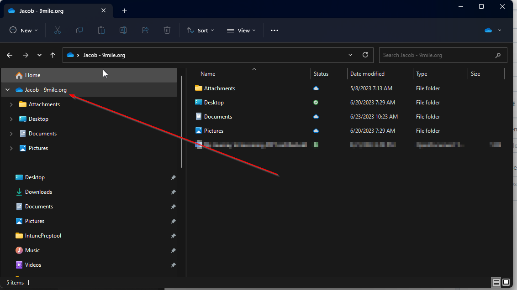Expand the Documents node under Jacob - 9mile.org
This screenshot has height=290, width=517.
[x=11, y=134]
